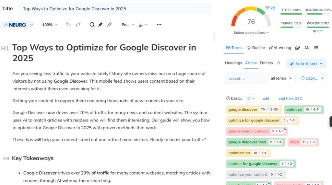Click the google discover feed chip
The width and height of the screenshot is (332, 185).
(x=255, y=142)
